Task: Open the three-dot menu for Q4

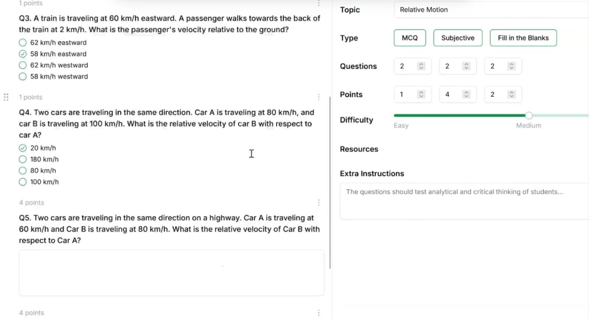Action: 318,97
